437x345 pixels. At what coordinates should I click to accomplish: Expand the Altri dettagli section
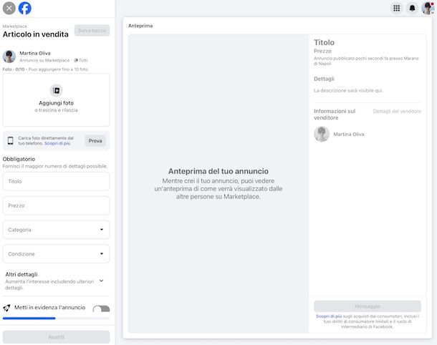tap(56, 281)
